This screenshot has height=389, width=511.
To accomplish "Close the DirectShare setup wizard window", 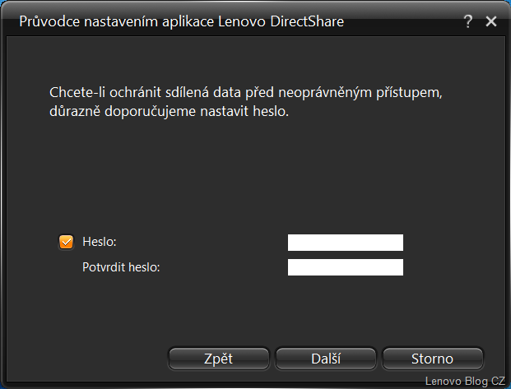I will (x=491, y=22).
